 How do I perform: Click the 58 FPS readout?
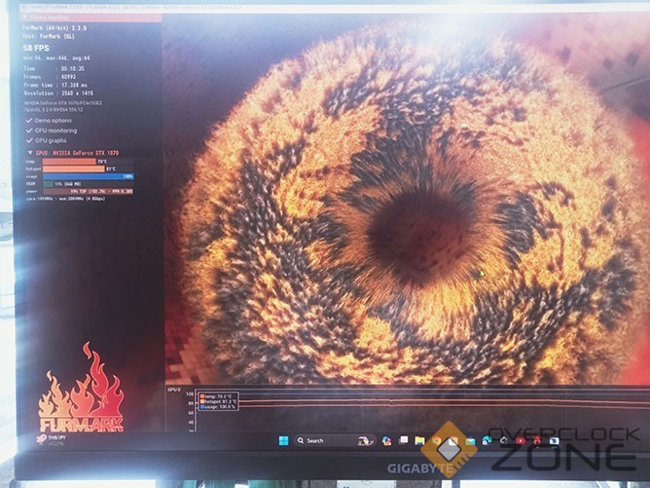pyautogui.click(x=36, y=48)
